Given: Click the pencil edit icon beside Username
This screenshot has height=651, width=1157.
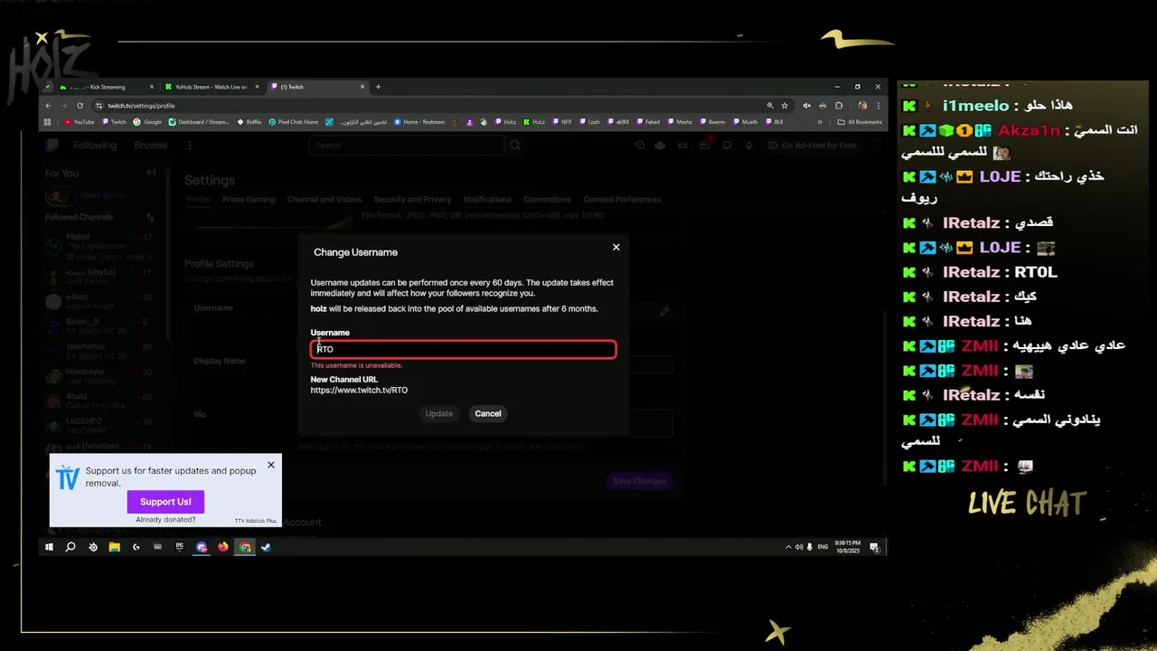Looking at the screenshot, I should (x=664, y=311).
